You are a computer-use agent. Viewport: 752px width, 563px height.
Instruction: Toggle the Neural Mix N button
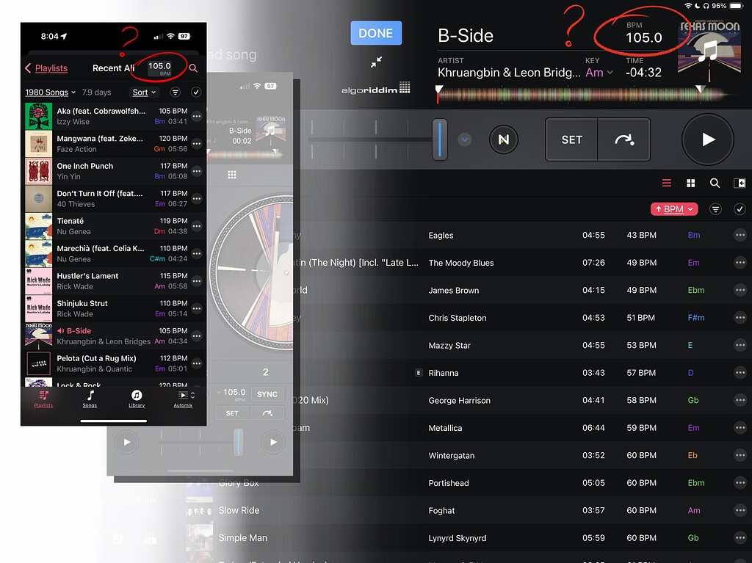click(503, 139)
